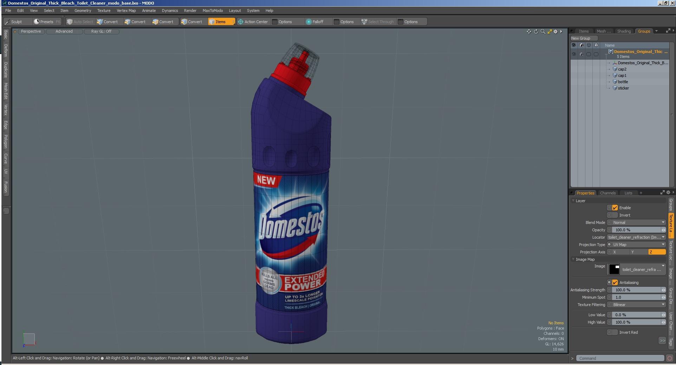Image resolution: width=676 pixels, height=365 pixels.
Task: Click the render camera column header icon
Action: pos(581,45)
